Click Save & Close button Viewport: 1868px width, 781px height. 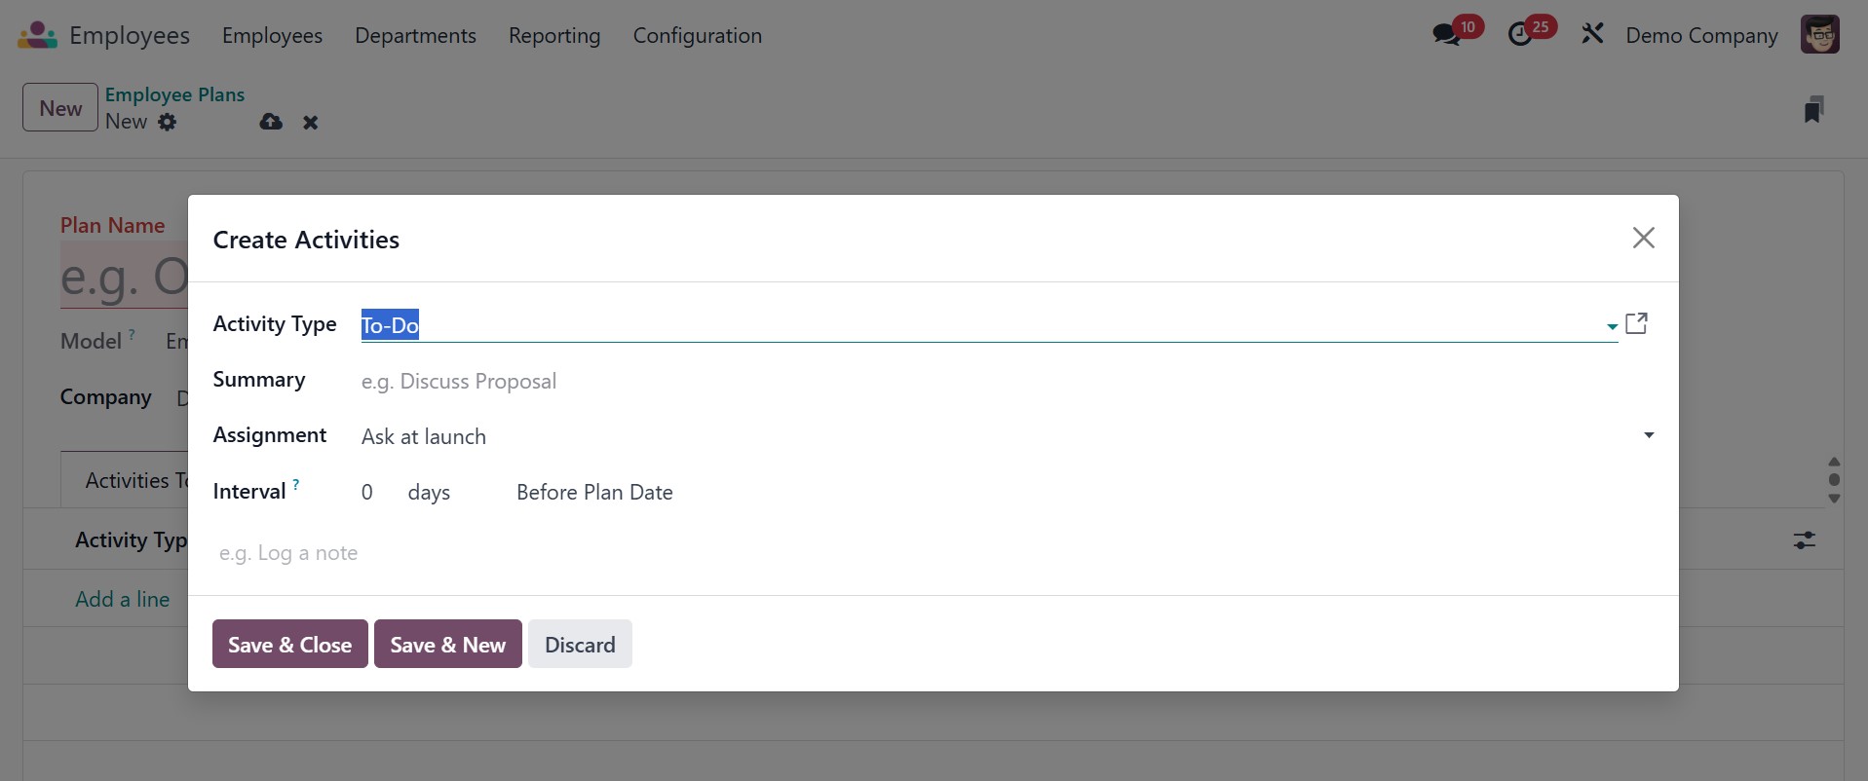289,645
